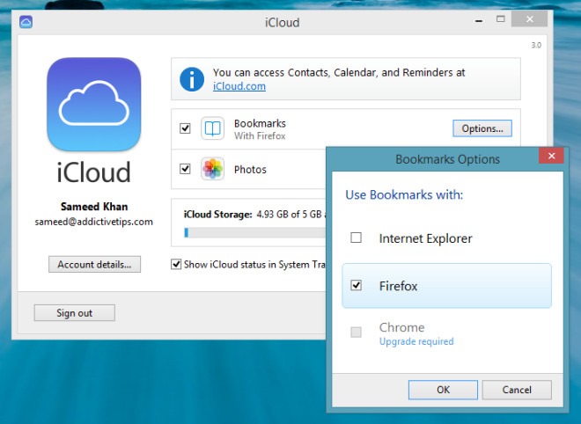Click the large iCloud cloud logo
581x424 pixels.
(x=93, y=104)
